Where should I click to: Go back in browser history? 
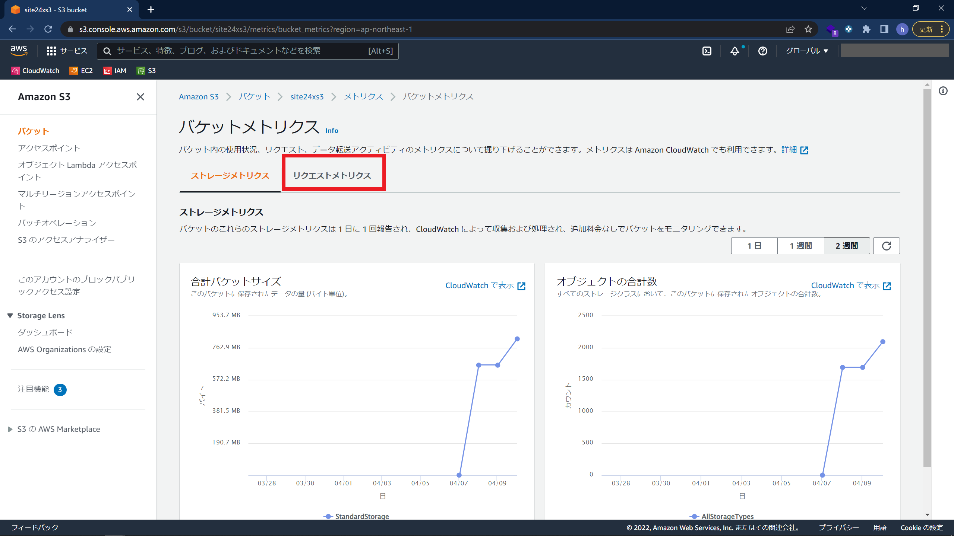12,29
